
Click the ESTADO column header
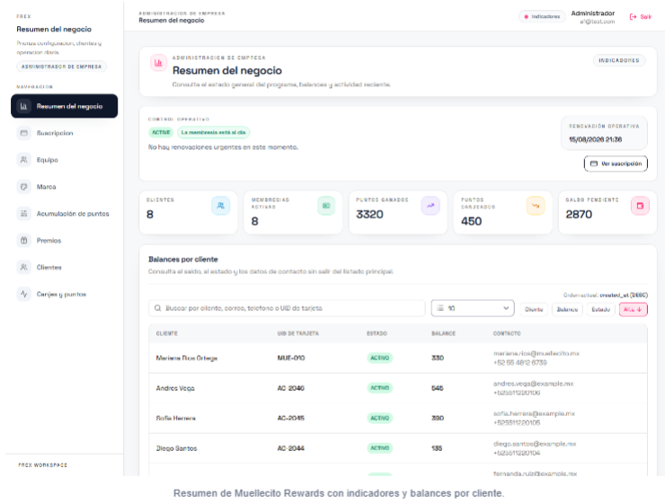[377, 333]
